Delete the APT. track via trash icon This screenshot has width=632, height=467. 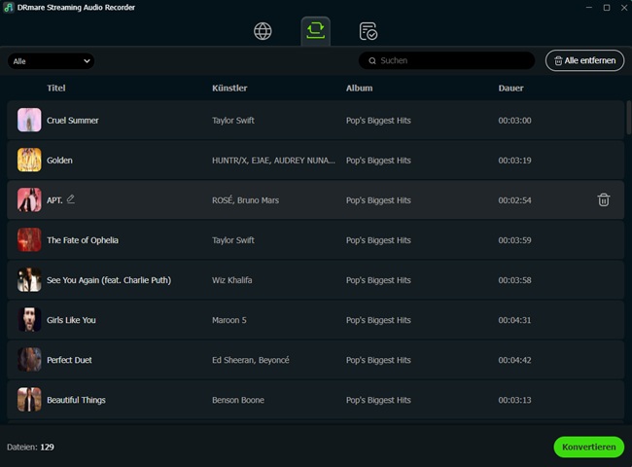tap(604, 200)
